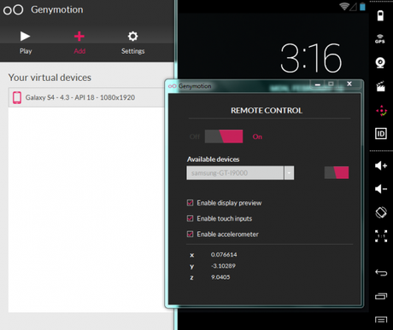Screen dimensions: 393x330
Task: Click the Play button in Genymotion toolbar
Action: 26,43
